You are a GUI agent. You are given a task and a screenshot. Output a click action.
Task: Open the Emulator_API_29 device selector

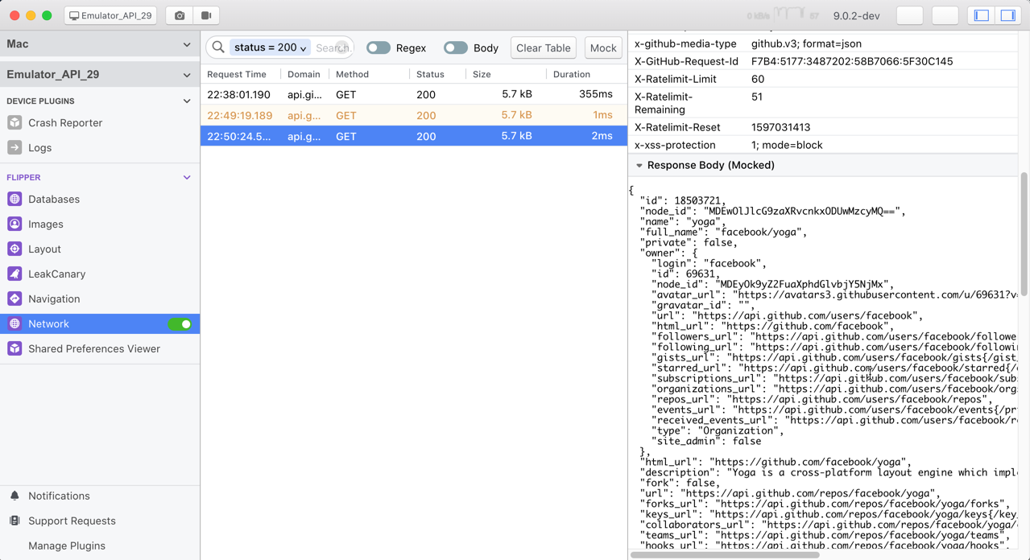110,15
